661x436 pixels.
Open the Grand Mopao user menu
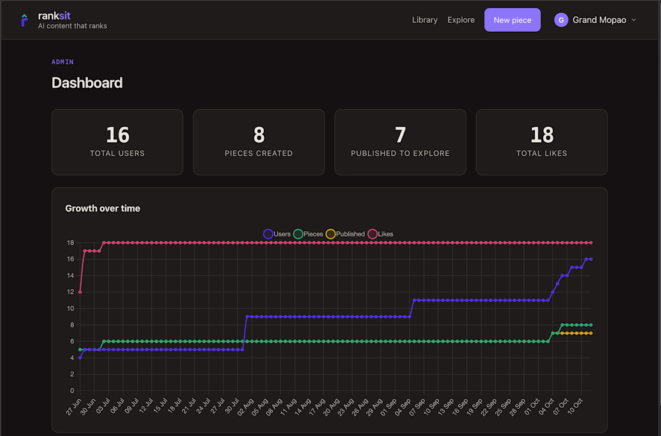click(x=596, y=20)
